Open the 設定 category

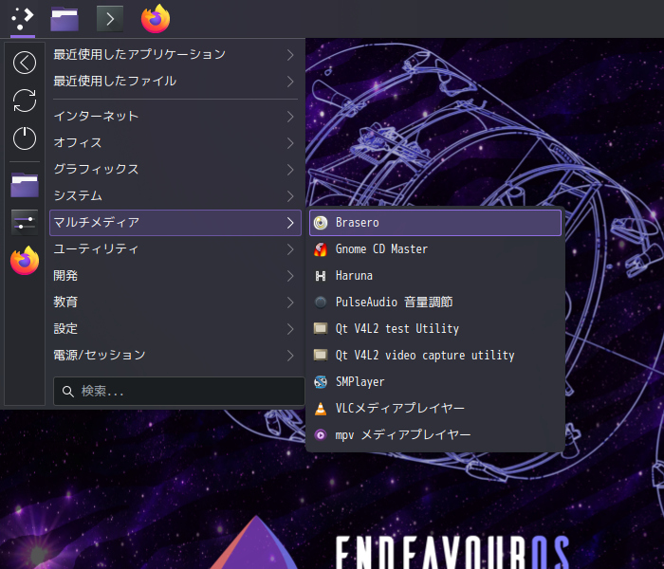[x=175, y=329]
